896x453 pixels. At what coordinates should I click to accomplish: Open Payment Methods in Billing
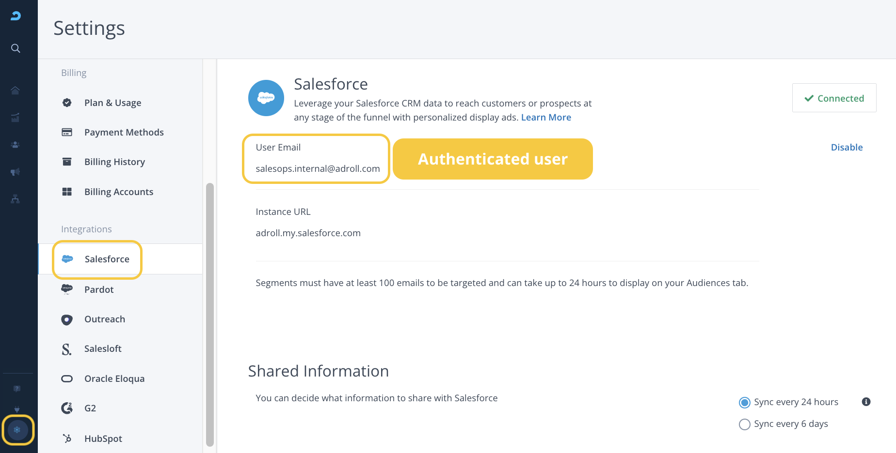tap(124, 132)
